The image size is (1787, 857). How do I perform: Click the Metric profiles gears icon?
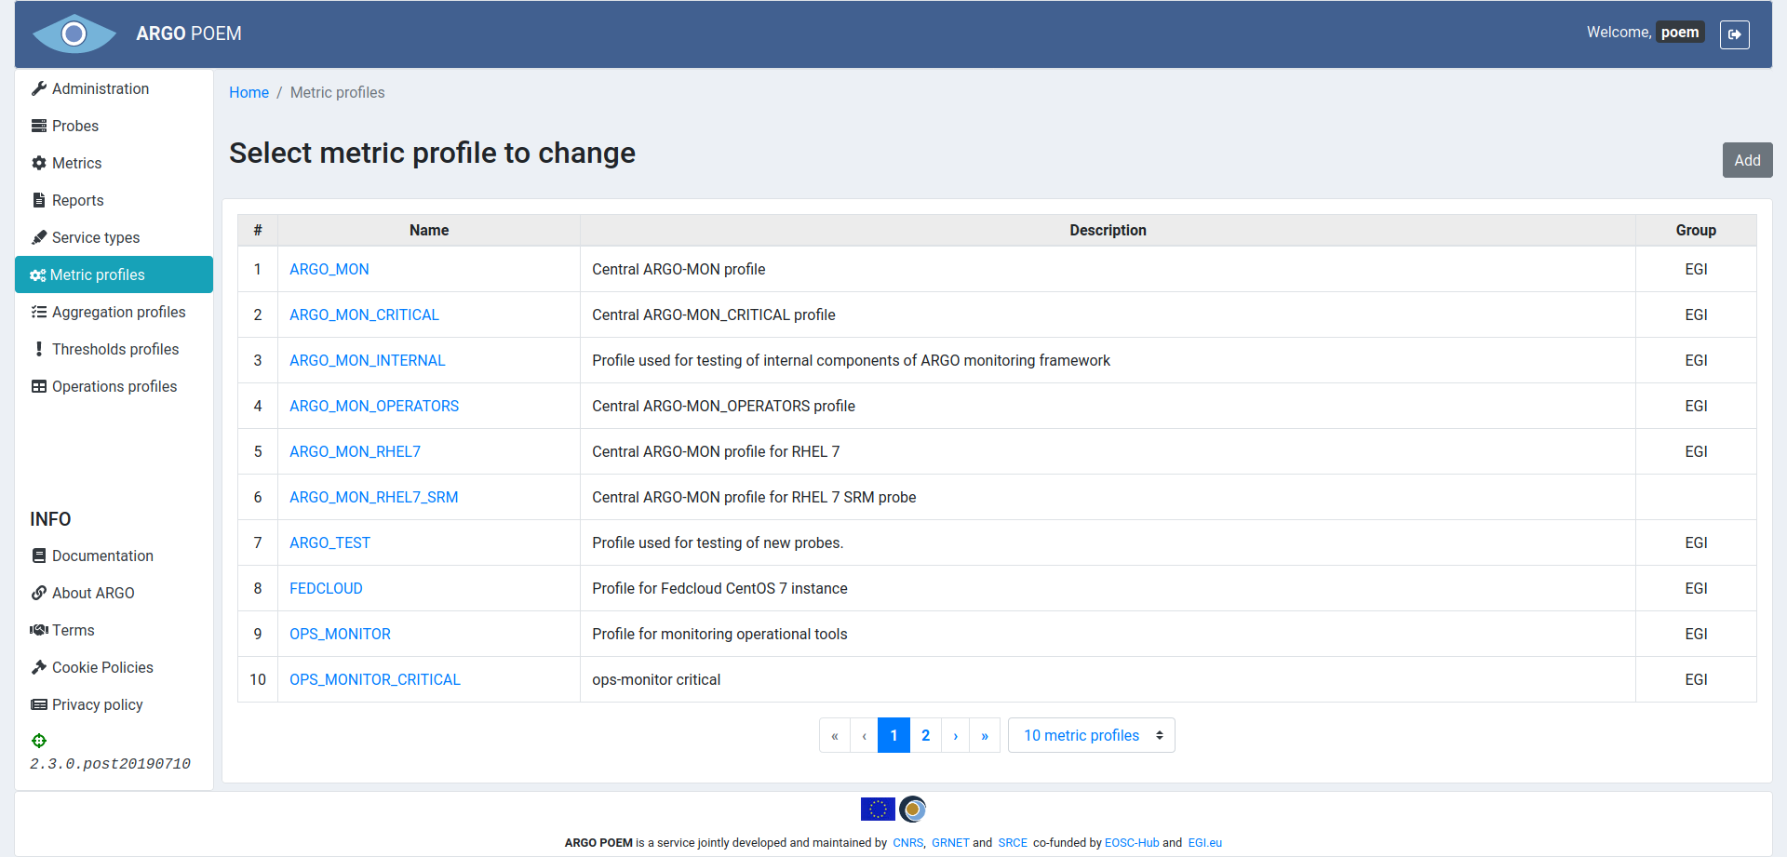coord(38,275)
